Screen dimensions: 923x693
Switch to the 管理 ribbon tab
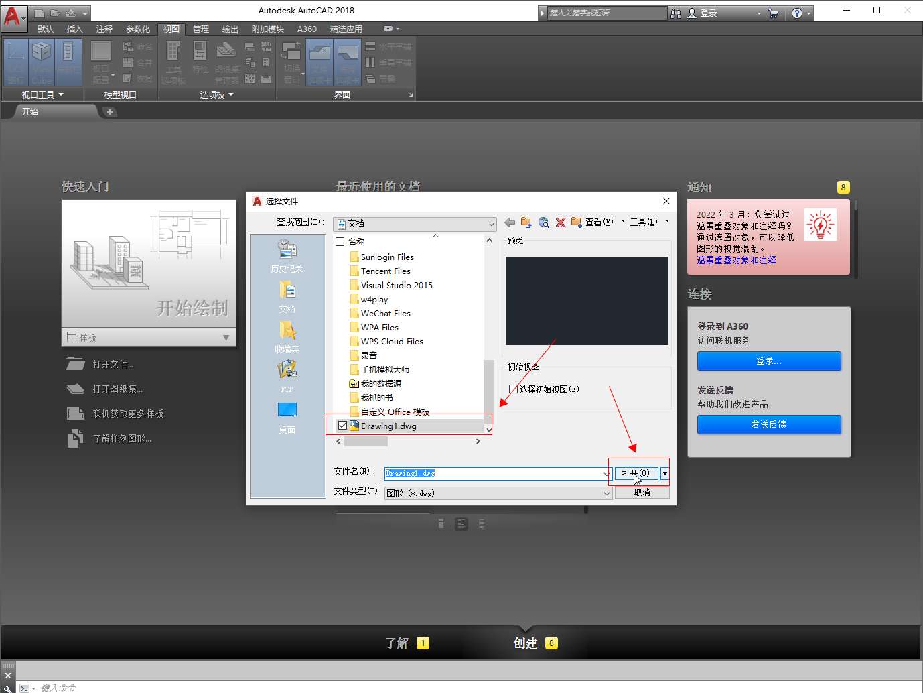coord(200,29)
